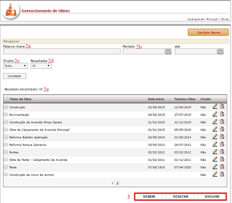Open calendar picker for the até date
Screen dimensions: 232x203
pyautogui.click(x=220, y=51)
